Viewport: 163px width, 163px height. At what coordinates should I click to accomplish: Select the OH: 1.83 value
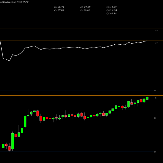coord(111,10)
